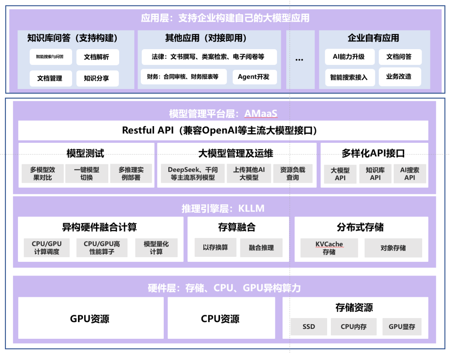Click the 知识分享 box
Image resolution: width=450 pixels, height=353 pixels.
pyautogui.click(x=97, y=78)
